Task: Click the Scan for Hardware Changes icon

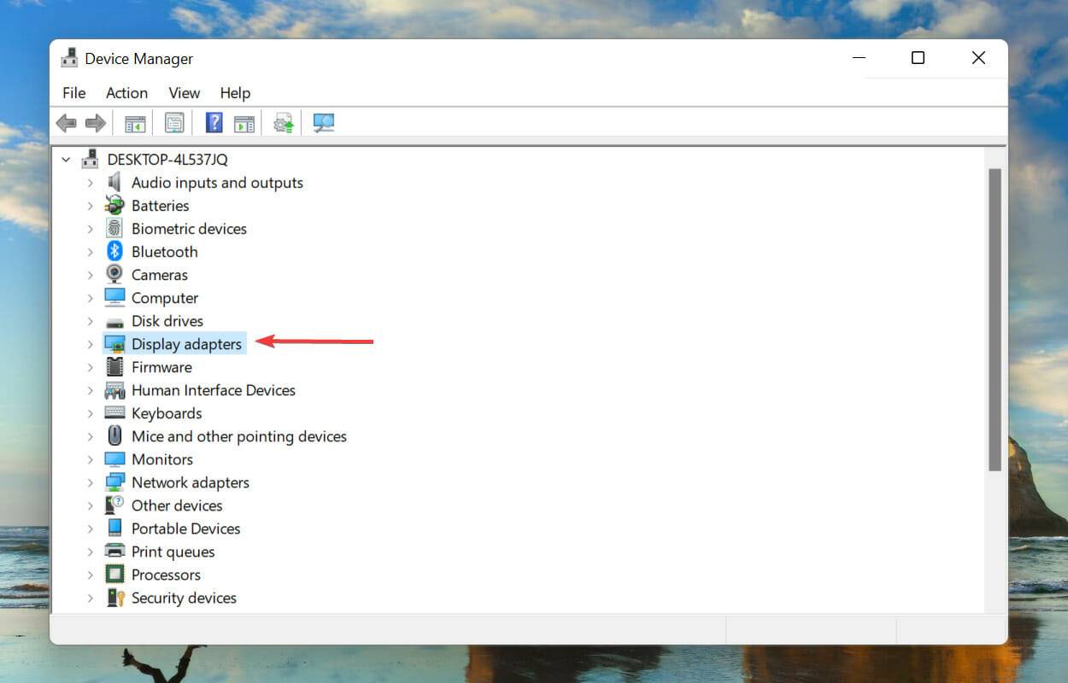Action: coord(323,123)
